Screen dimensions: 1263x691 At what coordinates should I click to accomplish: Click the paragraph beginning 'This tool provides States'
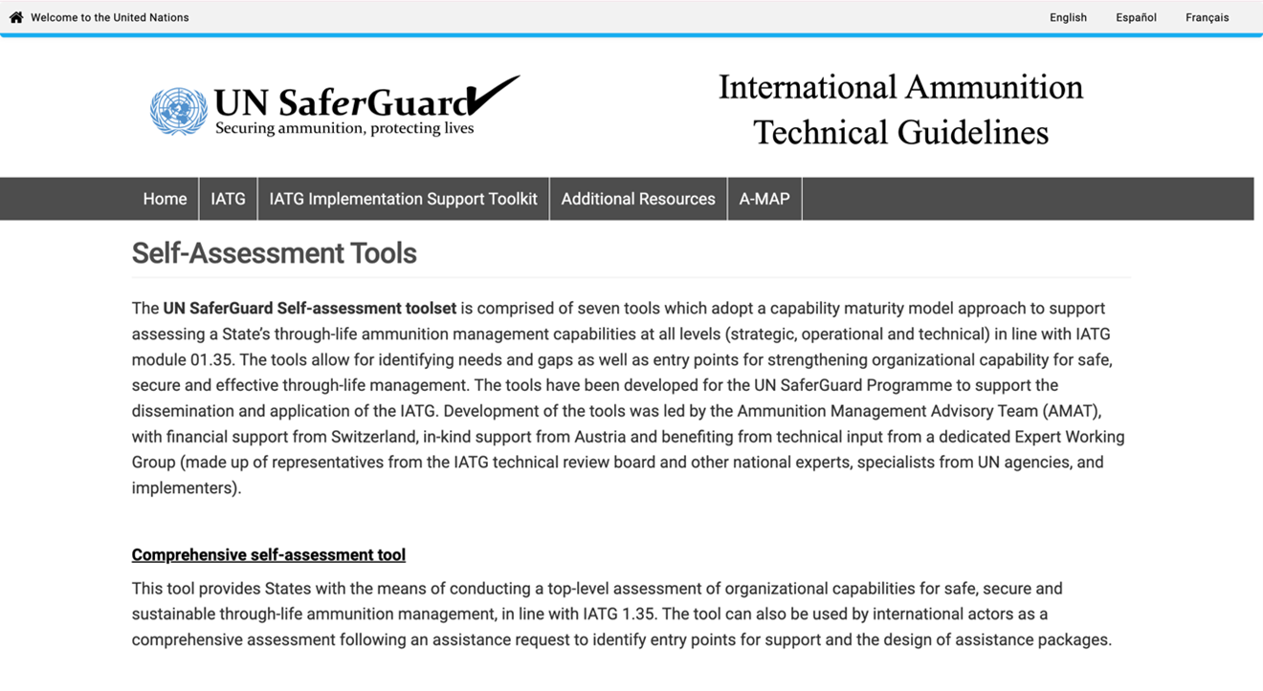pyautogui.click(x=622, y=614)
